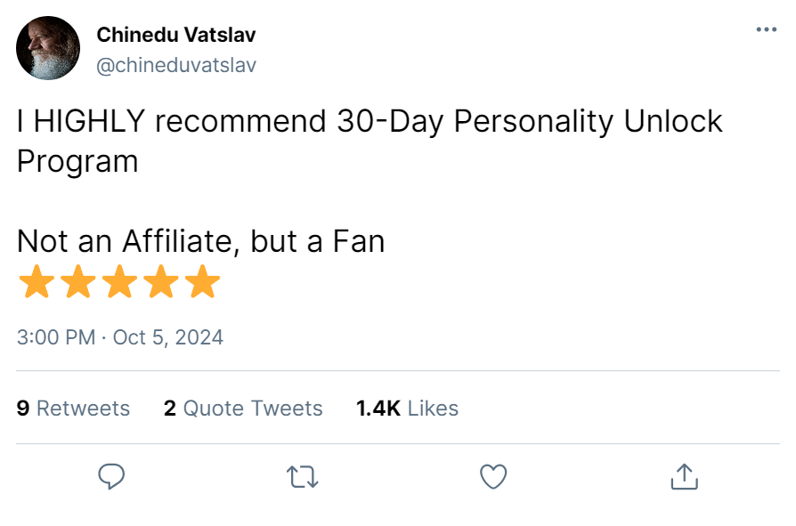The height and width of the screenshot is (526, 796).
Task: Click the middle gold star emoji
Action: click(120, 282)
